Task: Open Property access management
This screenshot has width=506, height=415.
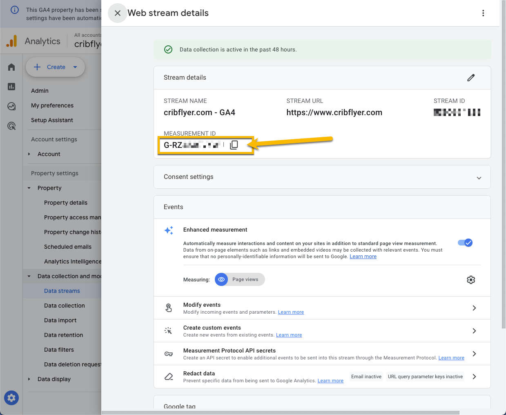Action: (72, 217)
